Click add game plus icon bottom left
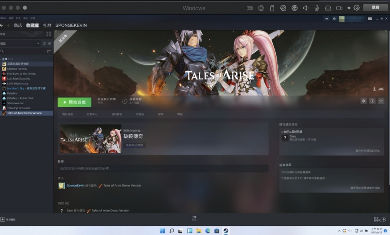The width and height of the screenshot is (390, 235). tap(3, 219)
